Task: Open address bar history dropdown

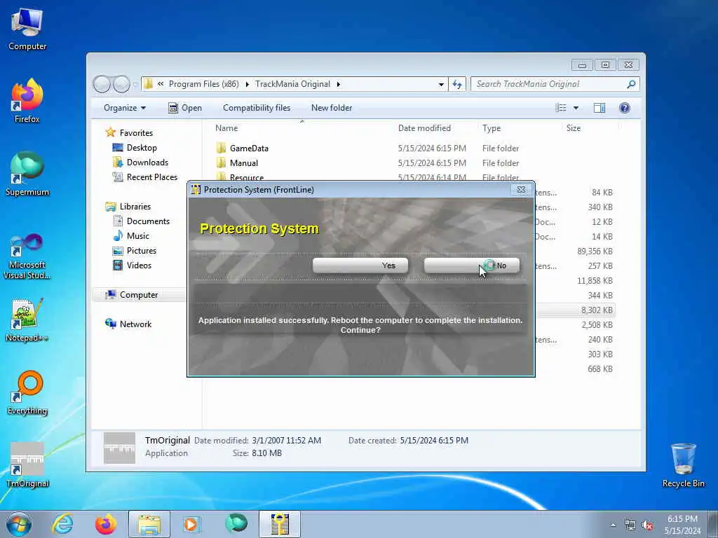Action: click(441, 84)
